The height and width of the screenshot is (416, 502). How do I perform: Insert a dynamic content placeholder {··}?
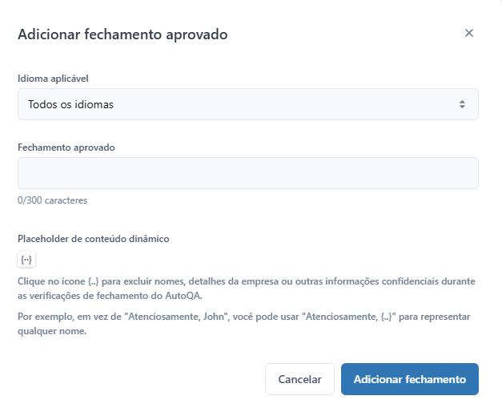pos(26,259)
